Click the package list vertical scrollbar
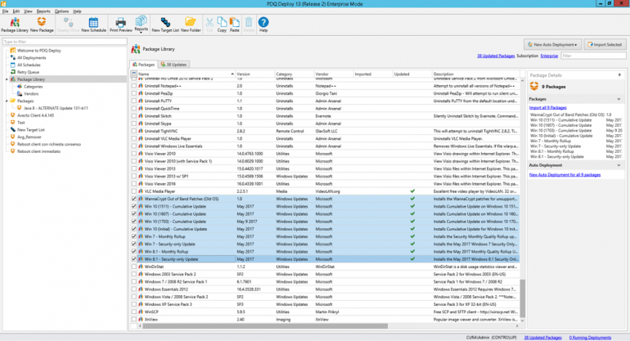 [x=521, y=204]
